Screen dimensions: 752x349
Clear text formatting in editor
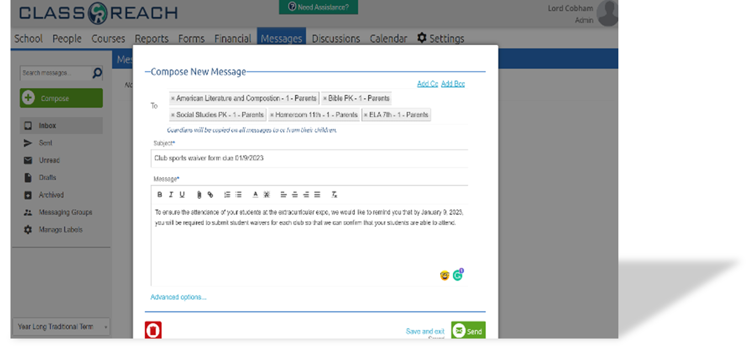point(334,195)
